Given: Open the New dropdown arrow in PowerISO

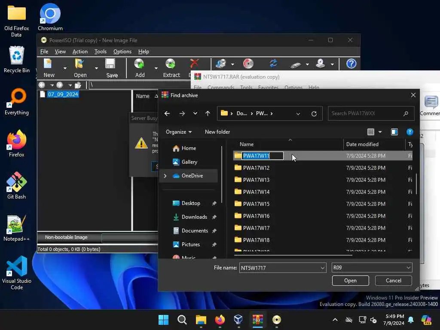Looking at the screenshot, I should point(65,68).
